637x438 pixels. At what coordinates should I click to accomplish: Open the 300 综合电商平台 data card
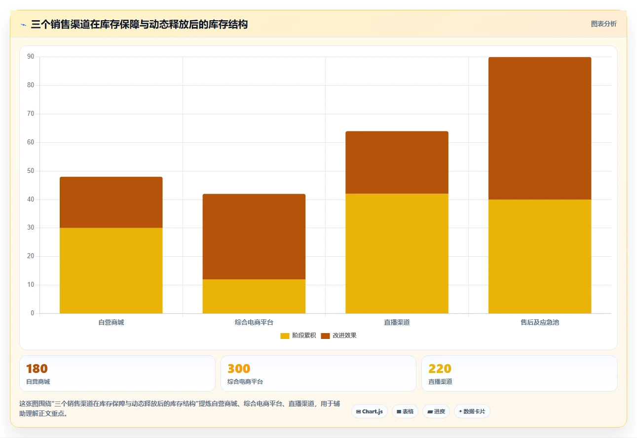tap(318, 373)
